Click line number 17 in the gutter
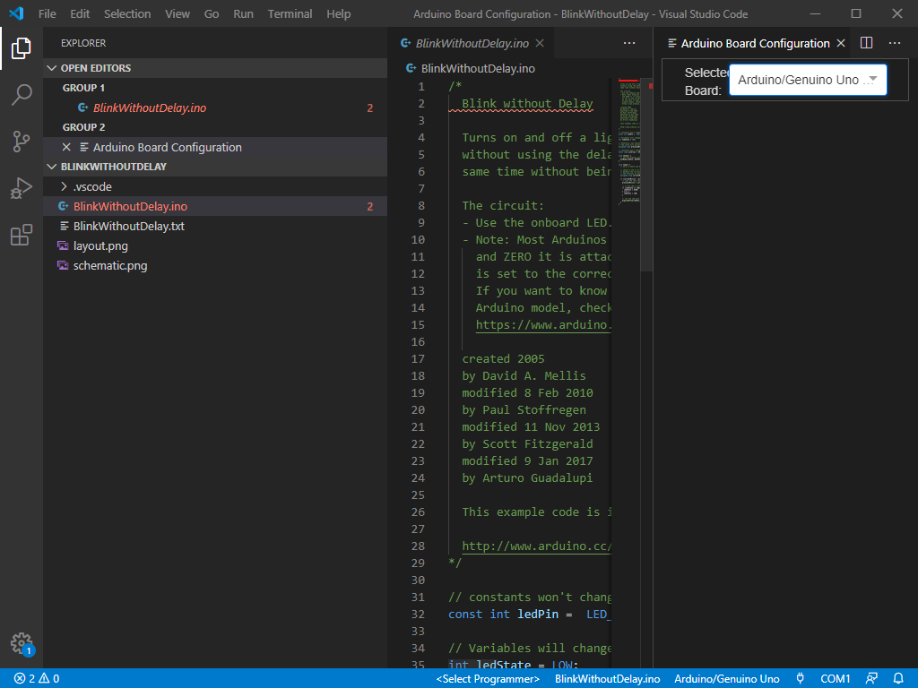 [418, 358]
